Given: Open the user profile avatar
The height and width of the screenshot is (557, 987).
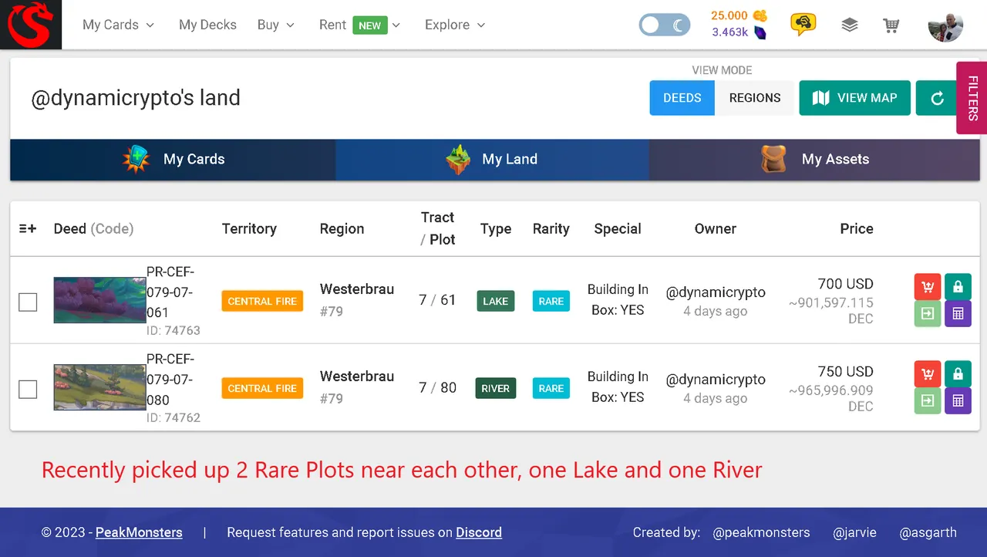Looking at the screenshot, I should point(945,25).
